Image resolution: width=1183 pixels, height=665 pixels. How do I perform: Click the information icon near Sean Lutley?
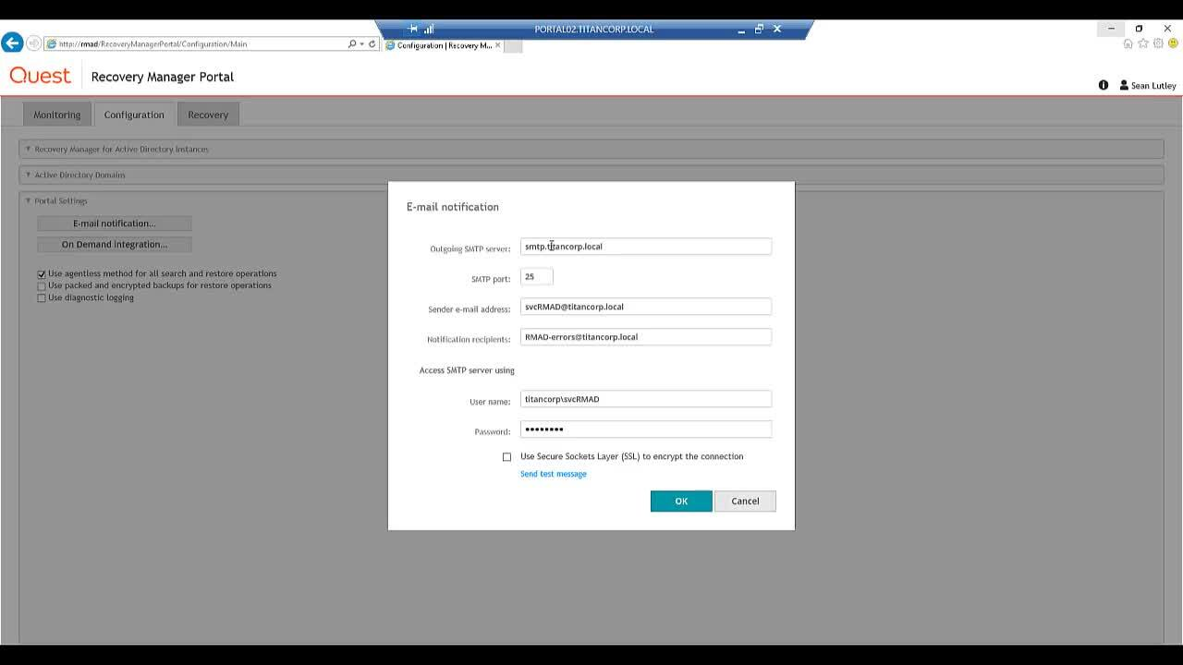(1103, 85)
